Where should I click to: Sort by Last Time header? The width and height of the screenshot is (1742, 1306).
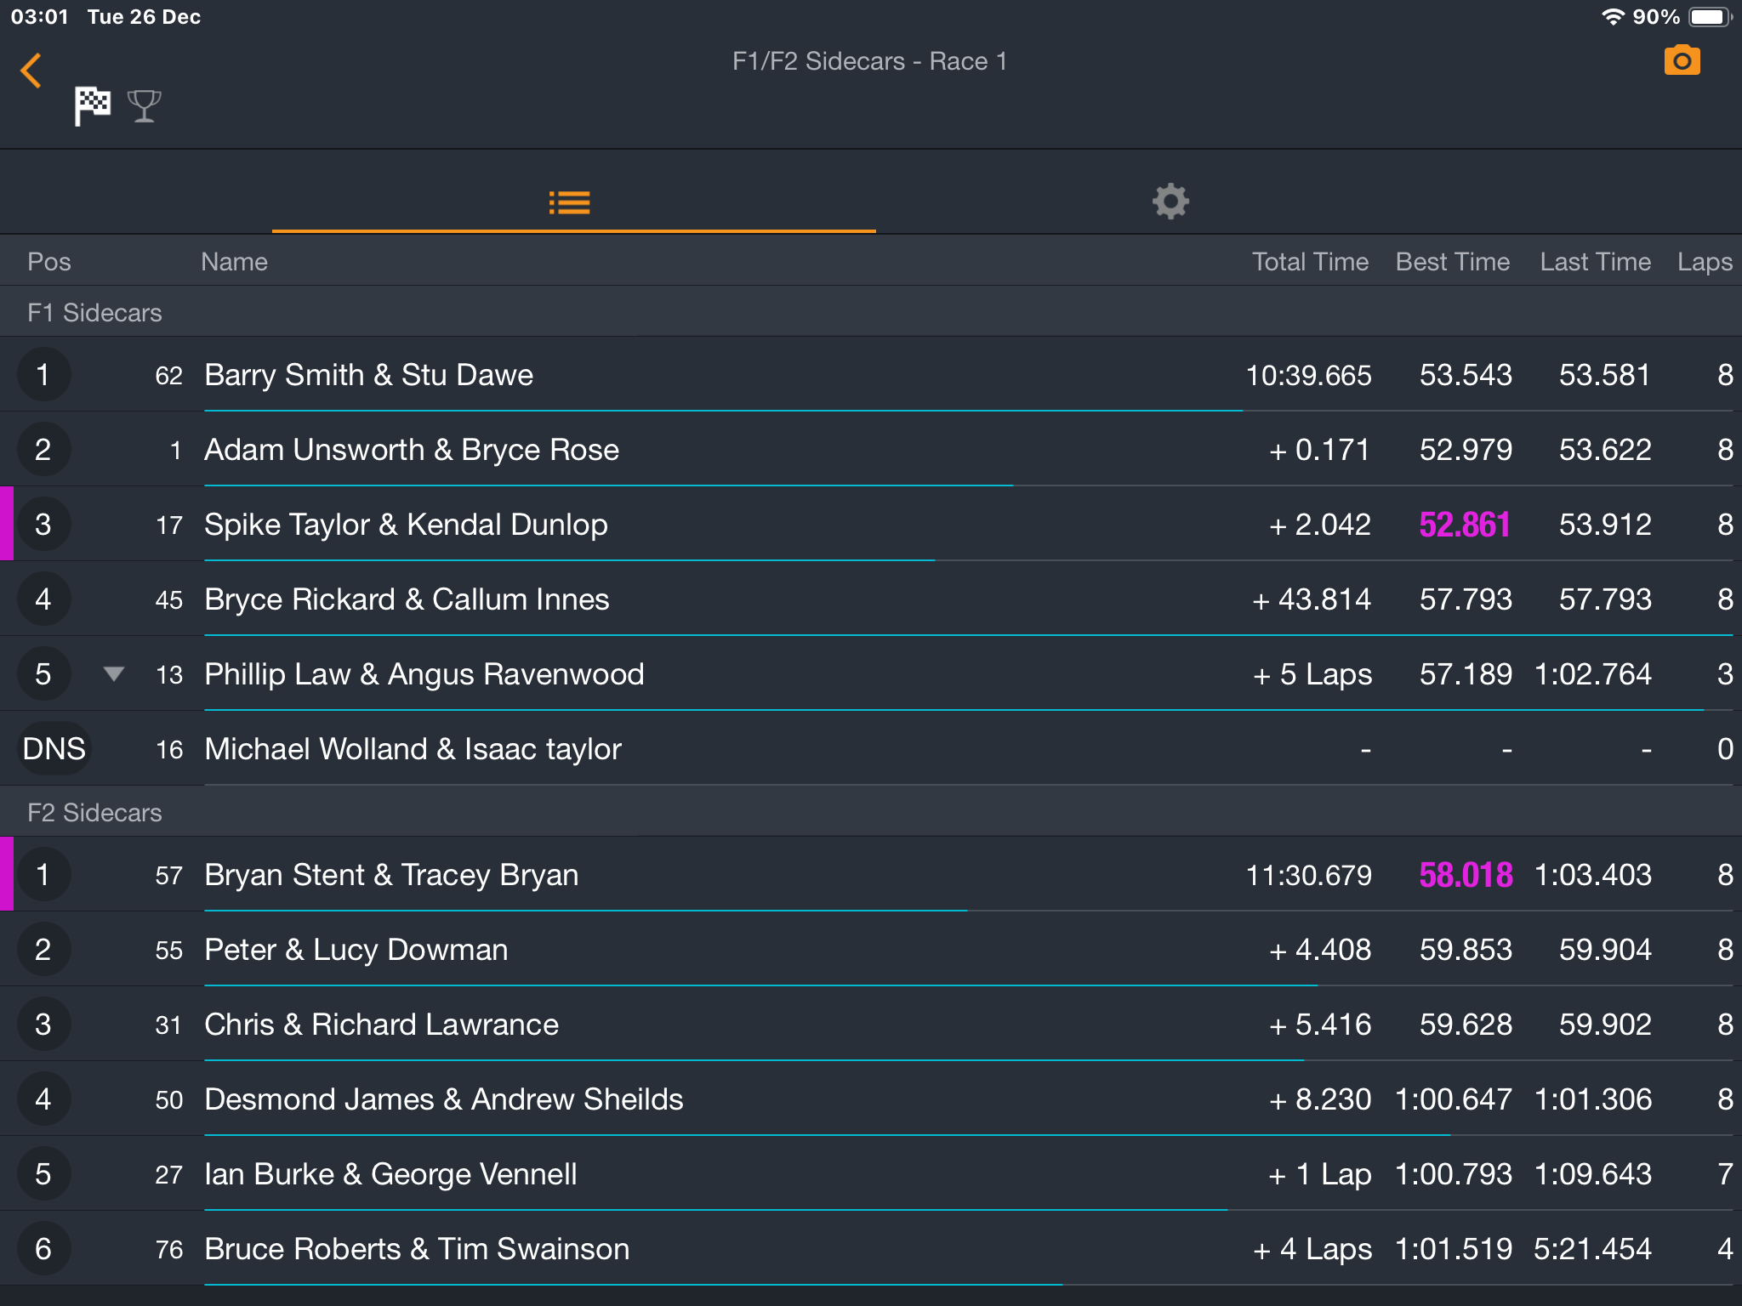[1595, 262]
